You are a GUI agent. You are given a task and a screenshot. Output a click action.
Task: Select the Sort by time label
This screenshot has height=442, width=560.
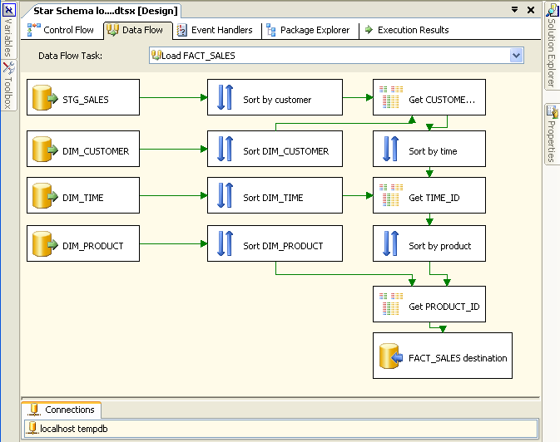tap(433, 151)
